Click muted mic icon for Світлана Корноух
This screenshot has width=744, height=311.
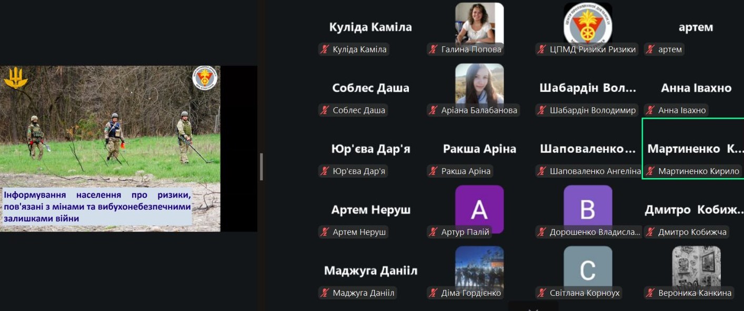click(541, 293)
